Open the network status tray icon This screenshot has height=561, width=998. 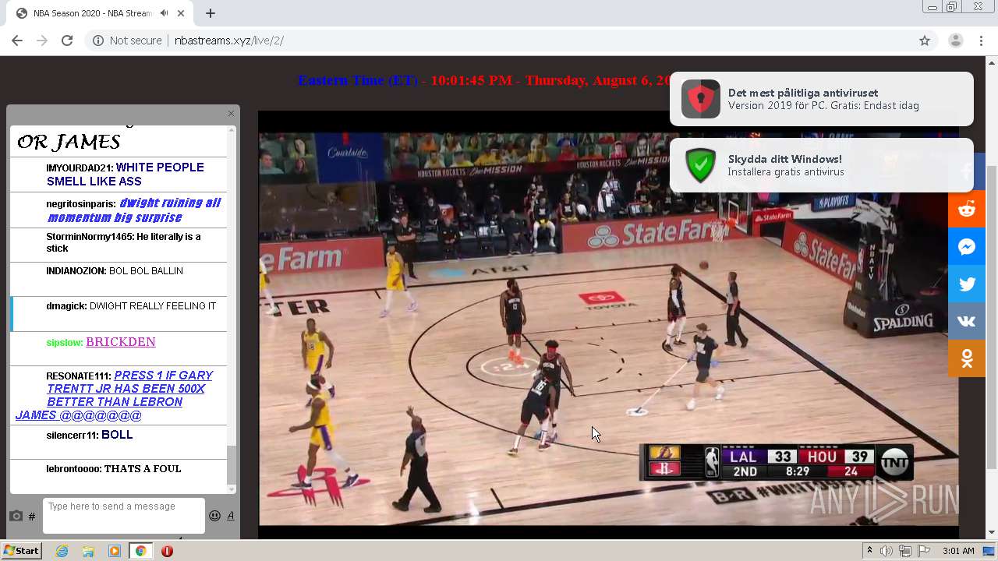pos(905,551)
